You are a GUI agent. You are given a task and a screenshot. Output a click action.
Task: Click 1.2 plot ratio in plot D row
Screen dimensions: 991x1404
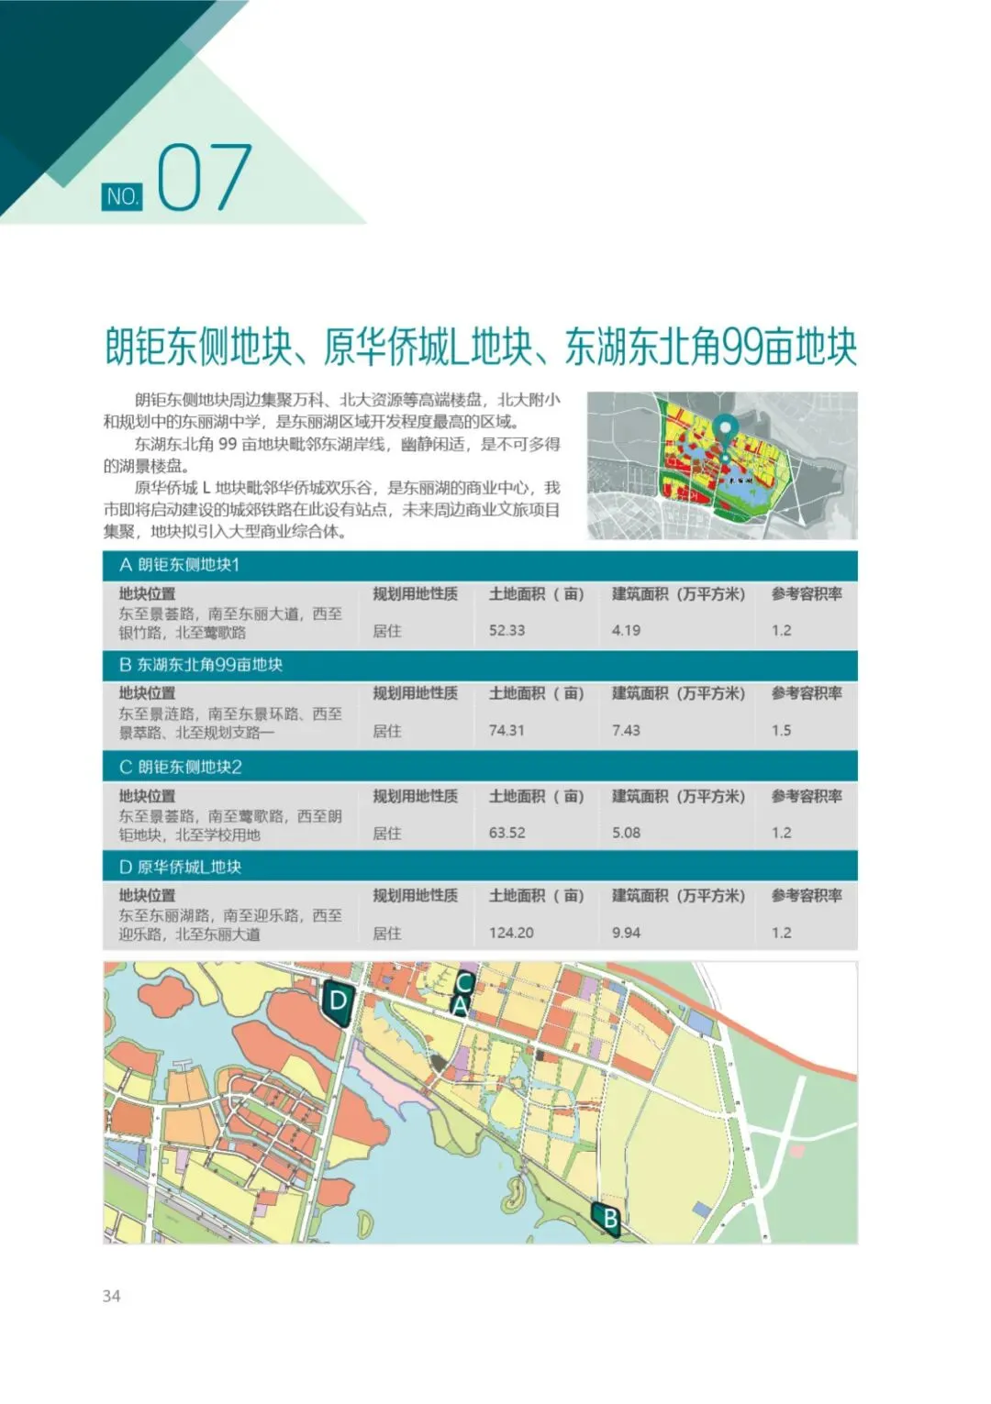pyautogui.click(x=781, y=933)
